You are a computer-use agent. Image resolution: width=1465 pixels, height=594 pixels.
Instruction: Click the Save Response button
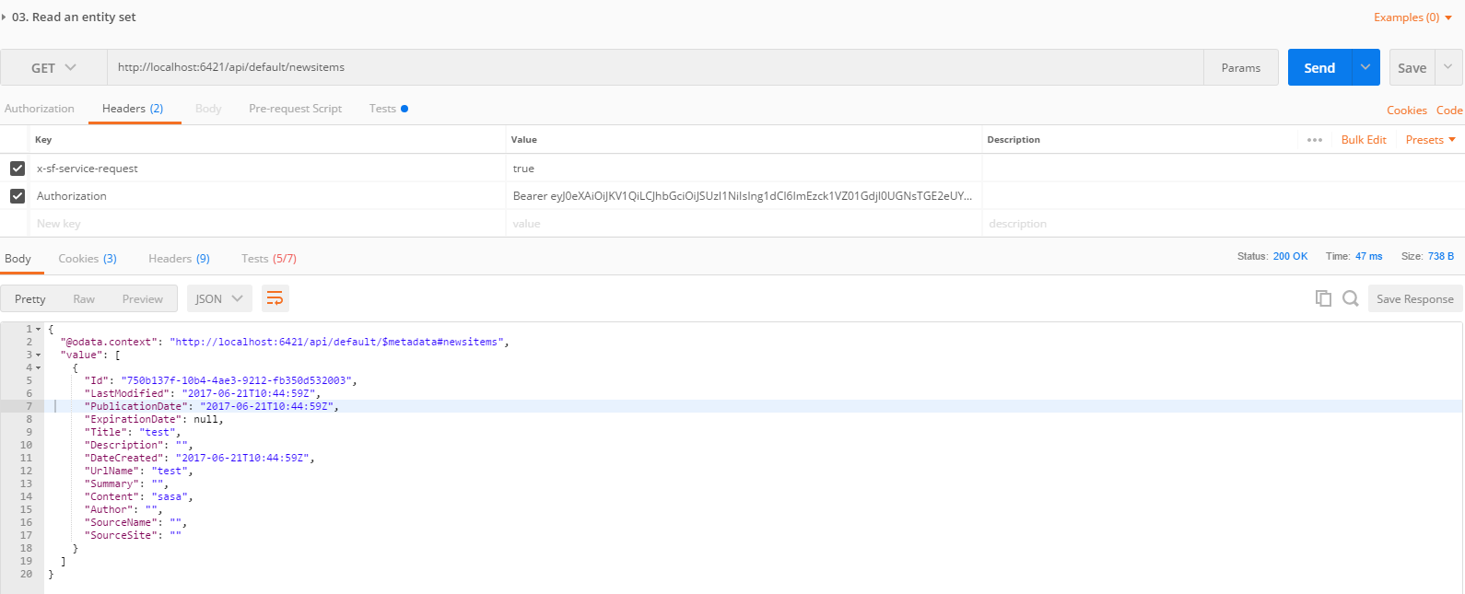(1415, 298)
